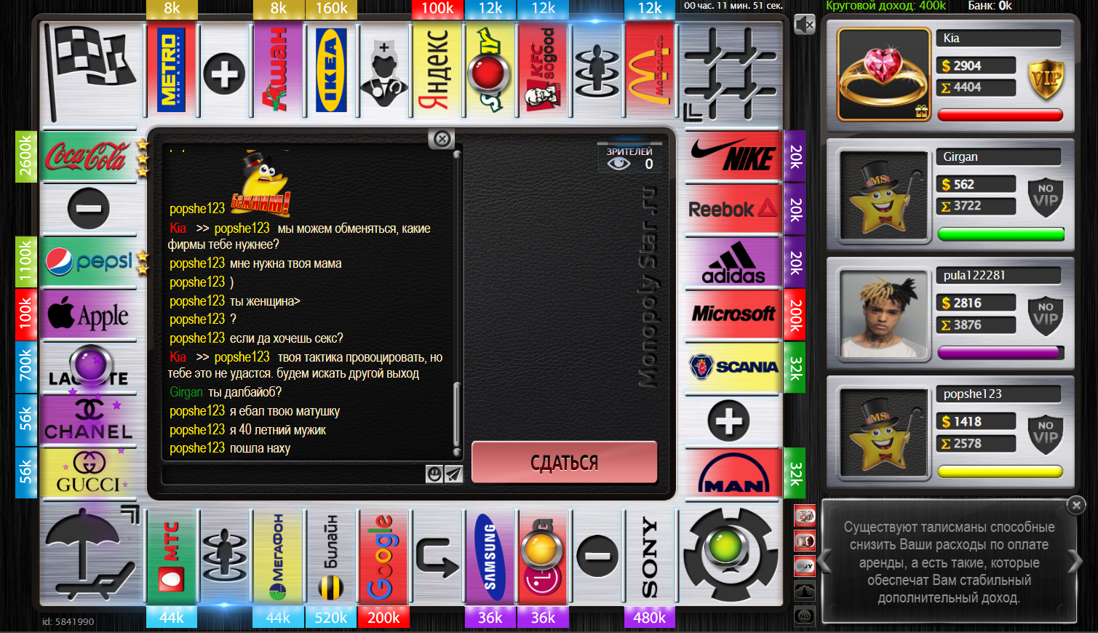1098x633 pixels.
Task: Select the Pepsi property cell
Action: pyautogui.click(x=88, y=262)
